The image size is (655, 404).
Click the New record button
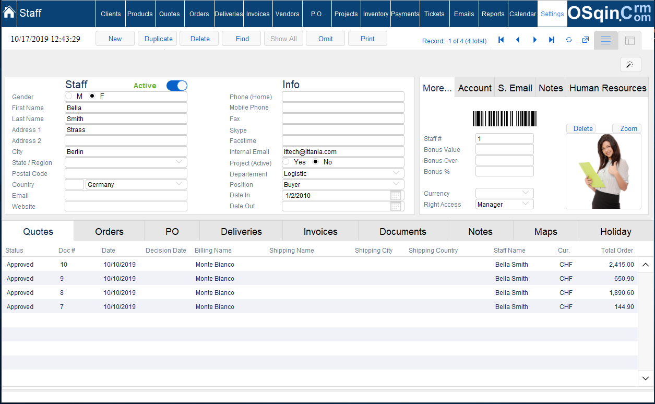coord(115,39)
